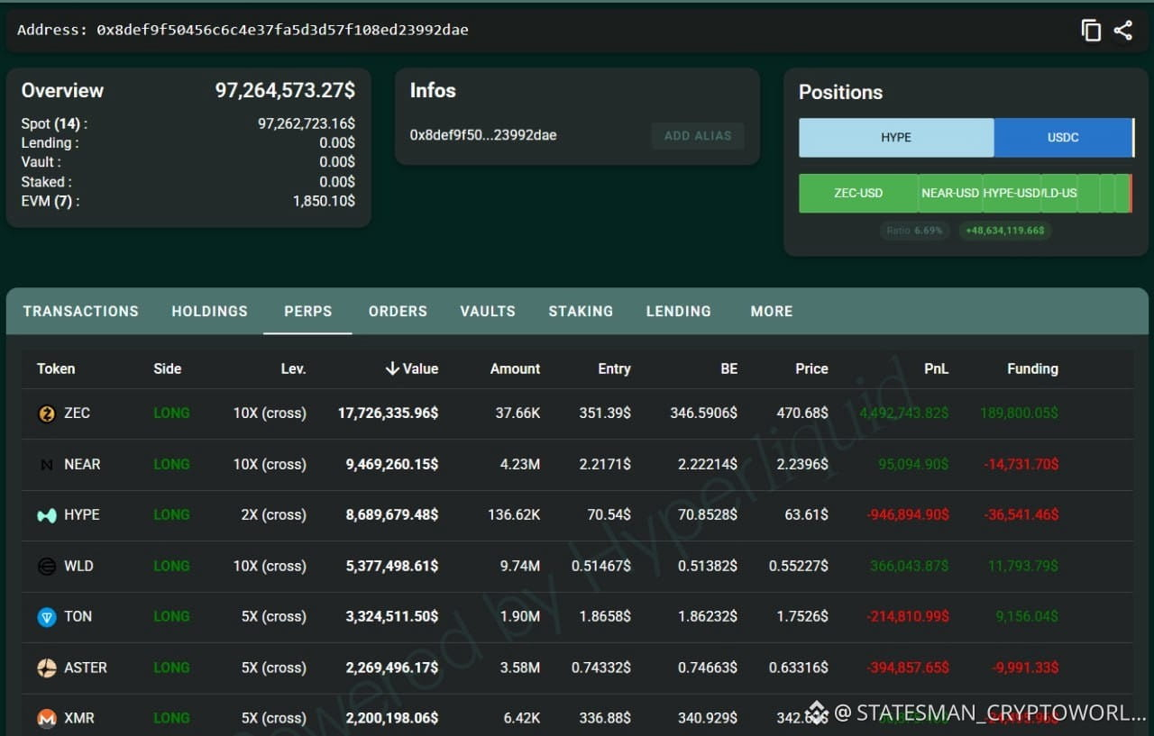Click the HYPE leverage 2X (cross)
Viewport: 1154px width, 736px height.
[273, 514]
